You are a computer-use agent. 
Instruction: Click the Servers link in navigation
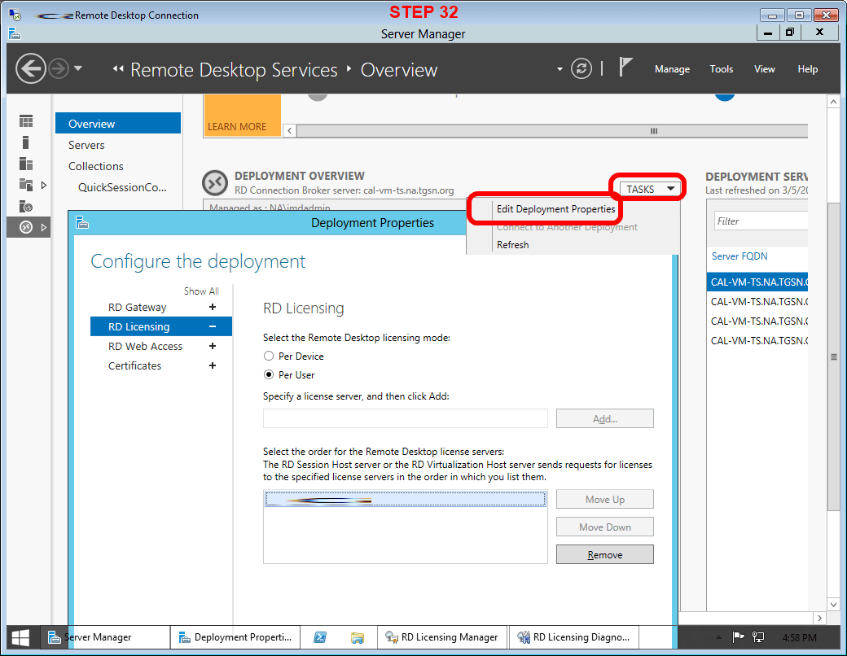[x=86, y=145]
